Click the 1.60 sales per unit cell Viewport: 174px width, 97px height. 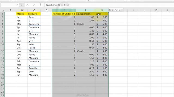click(x=86, y=58)
